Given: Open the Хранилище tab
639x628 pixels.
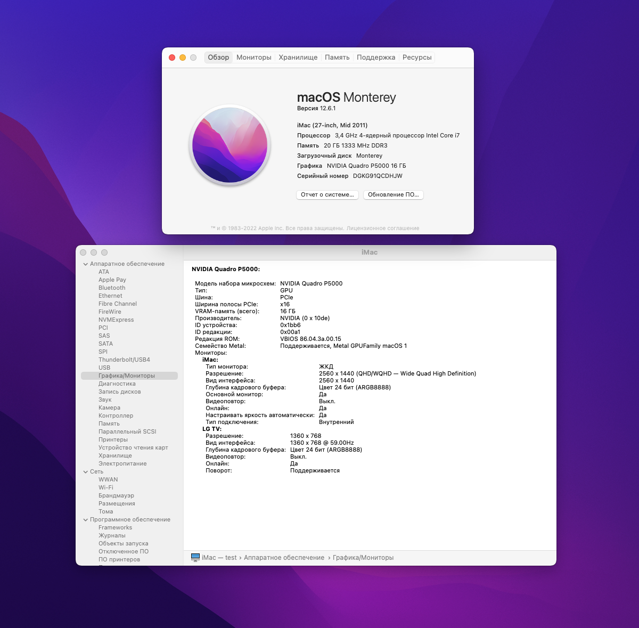Looking at the screenshot, I should tap(298, 58).
